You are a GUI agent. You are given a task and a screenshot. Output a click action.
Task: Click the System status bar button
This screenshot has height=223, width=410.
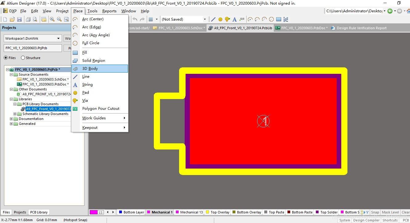click(x=345, y=220)
